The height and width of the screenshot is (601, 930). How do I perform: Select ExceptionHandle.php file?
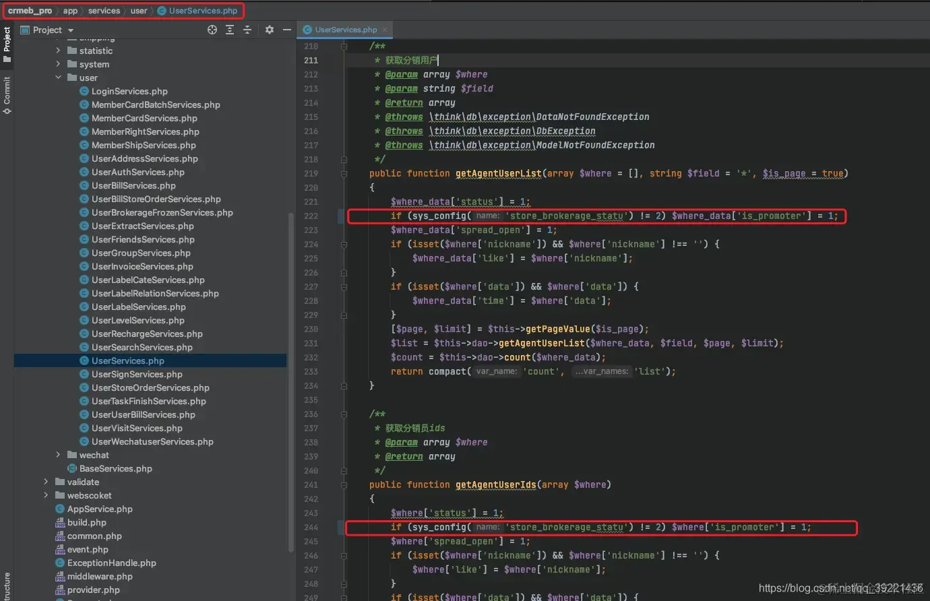coord(111,563)
